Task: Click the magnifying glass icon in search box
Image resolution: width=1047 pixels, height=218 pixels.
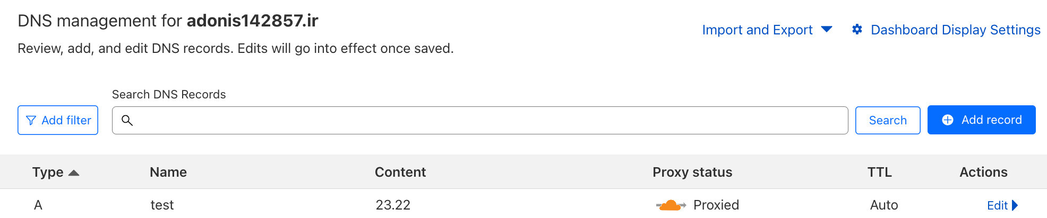Action: point(127,120)
